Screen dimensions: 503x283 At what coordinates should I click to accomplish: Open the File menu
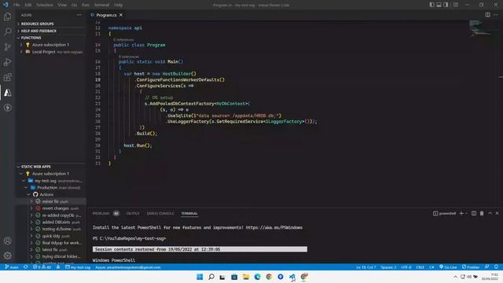point(17,5)
